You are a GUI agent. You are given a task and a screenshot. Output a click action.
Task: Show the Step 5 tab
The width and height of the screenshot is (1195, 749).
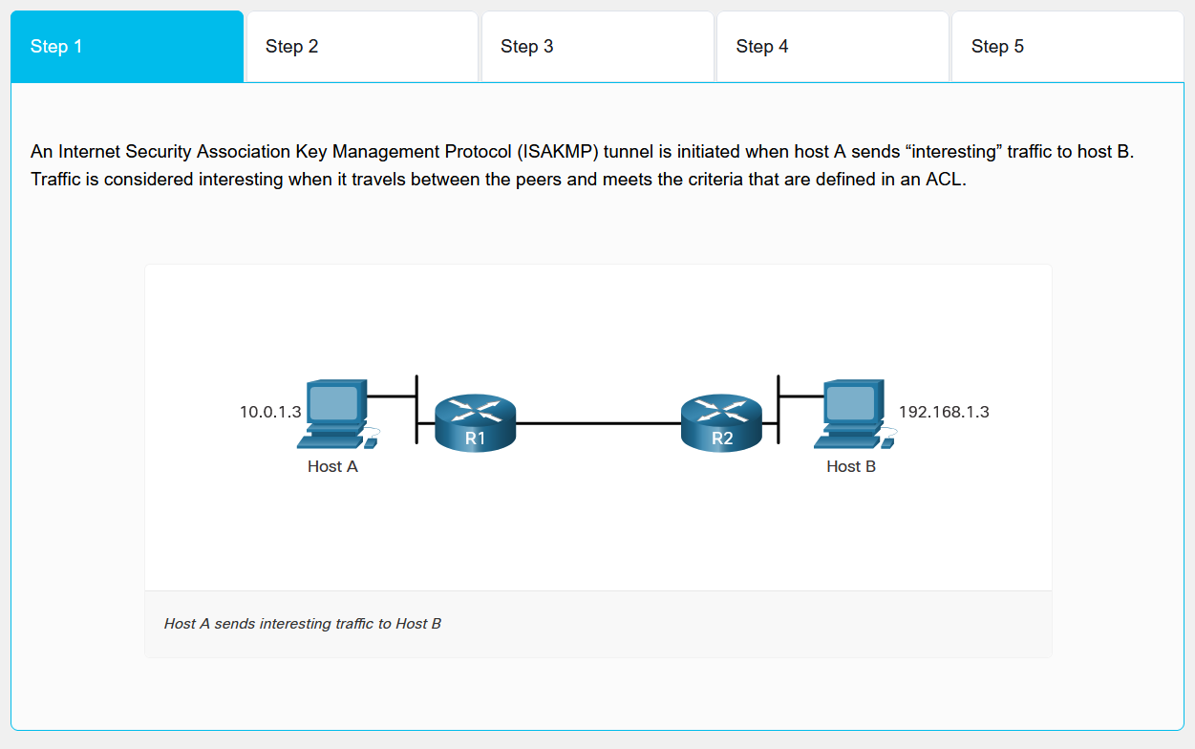point(1067,47)
